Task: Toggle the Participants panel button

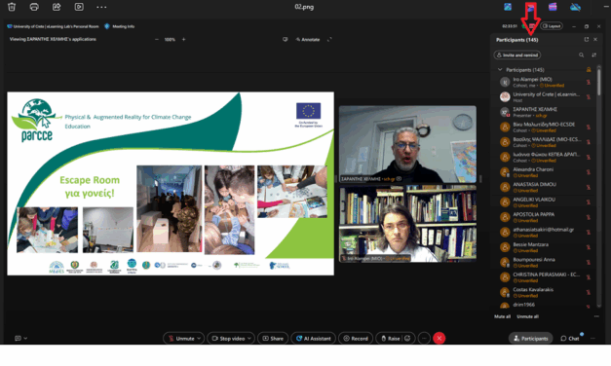Action: coord(531,339)
